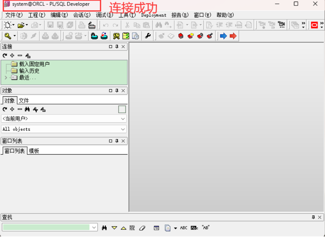
Task: Pin the 连接 panel using pushpin
Action: pyautogui.click(x=117, y=47)
